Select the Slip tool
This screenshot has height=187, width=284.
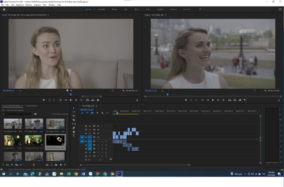click(x=74, y=124)
